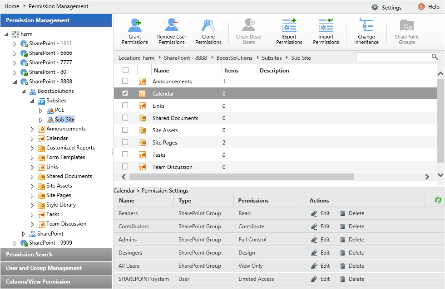Expand the SharePoint - 9999 node
Screen dimensions: 445x289
15,243
